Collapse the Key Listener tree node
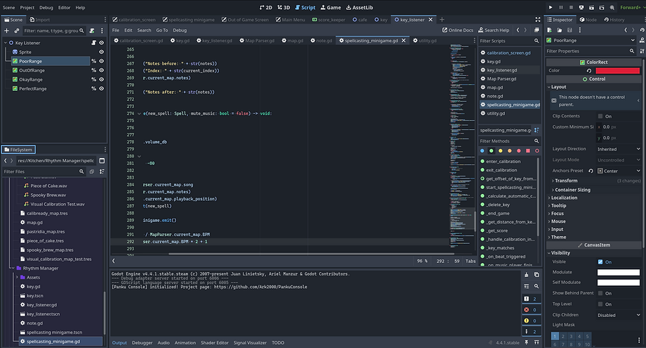 tap(5, 42)
